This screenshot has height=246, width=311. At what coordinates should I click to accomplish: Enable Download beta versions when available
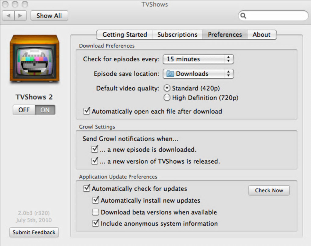point(95,212)
